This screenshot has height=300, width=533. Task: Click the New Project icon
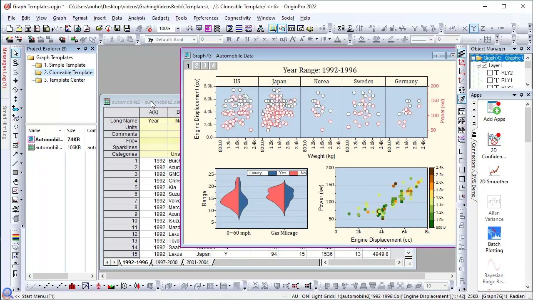click(x=10, y=28)
